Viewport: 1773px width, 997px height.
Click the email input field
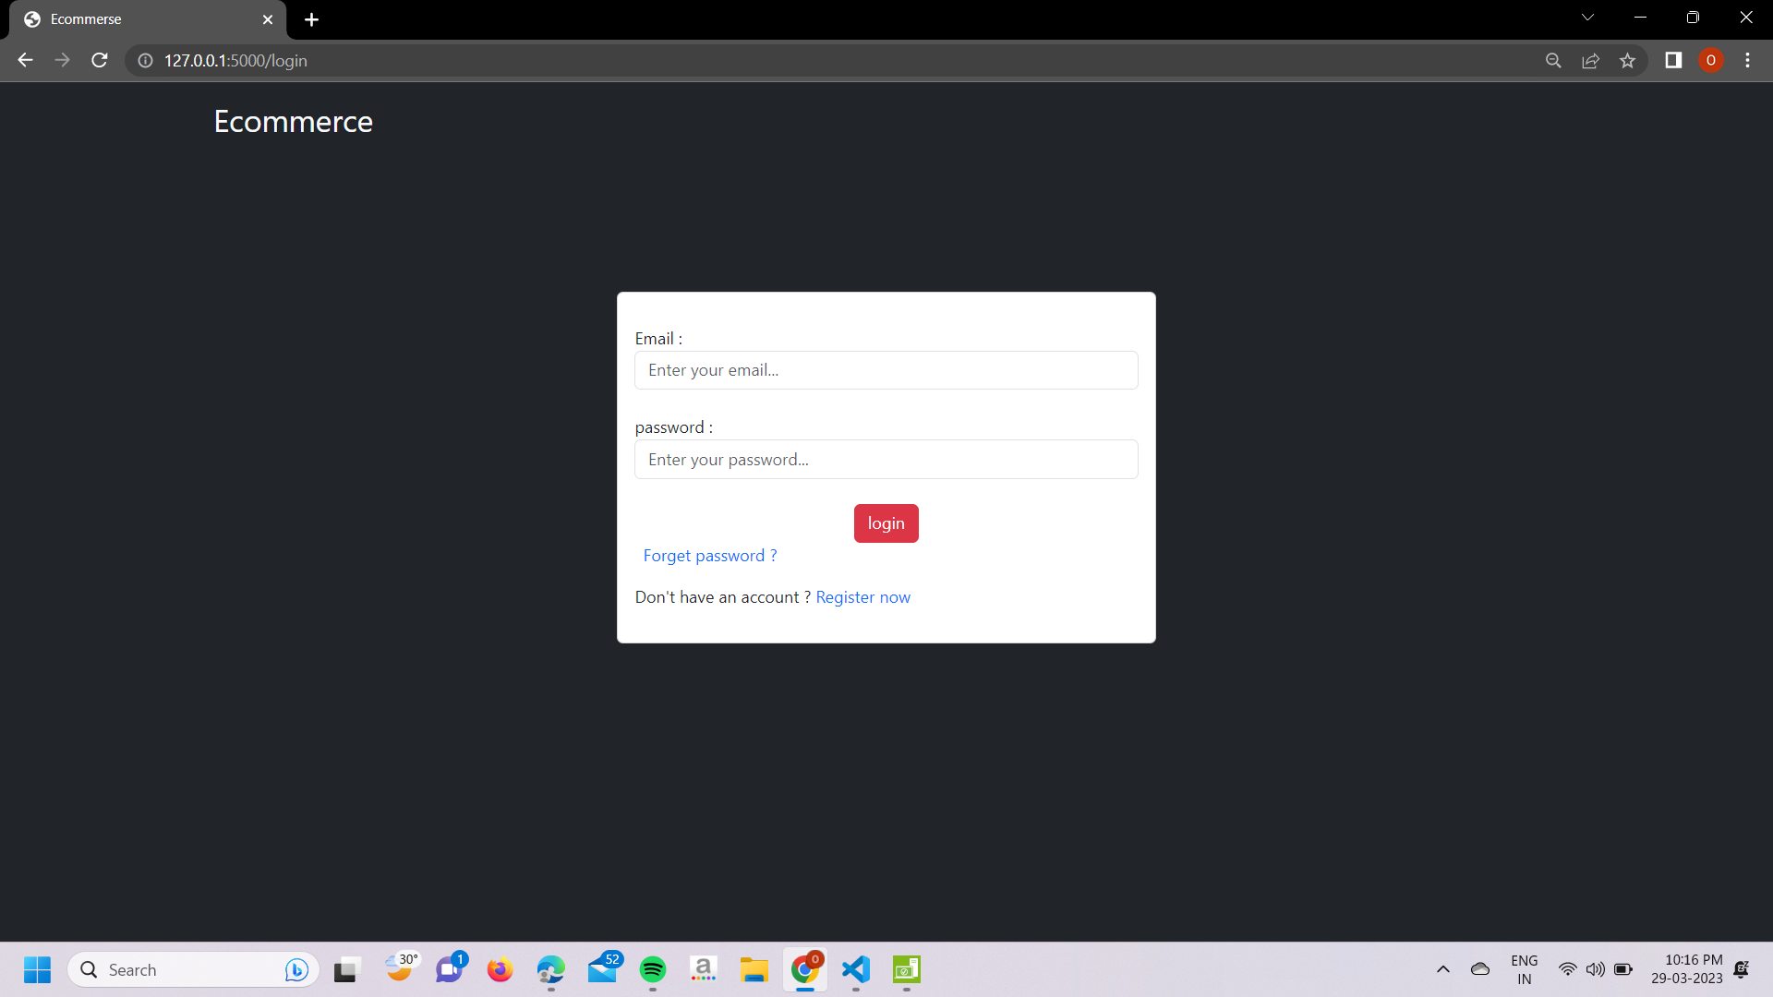pyautogui.click(x=886, y=369)
